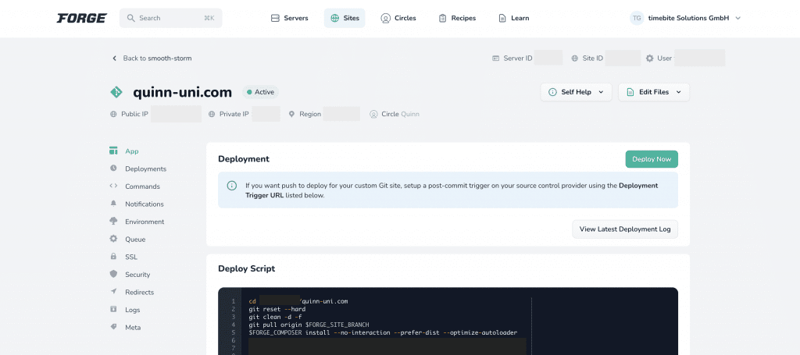Click the Learn document icon

(x=502, y=19)
